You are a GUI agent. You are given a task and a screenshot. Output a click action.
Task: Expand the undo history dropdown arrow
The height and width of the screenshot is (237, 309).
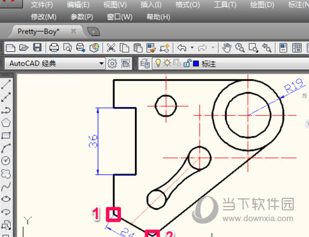pyautogui.click(x=192, y=48)
